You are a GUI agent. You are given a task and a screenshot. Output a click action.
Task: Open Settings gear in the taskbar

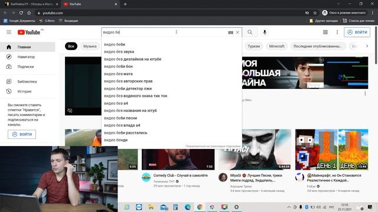tap(236, 207)
